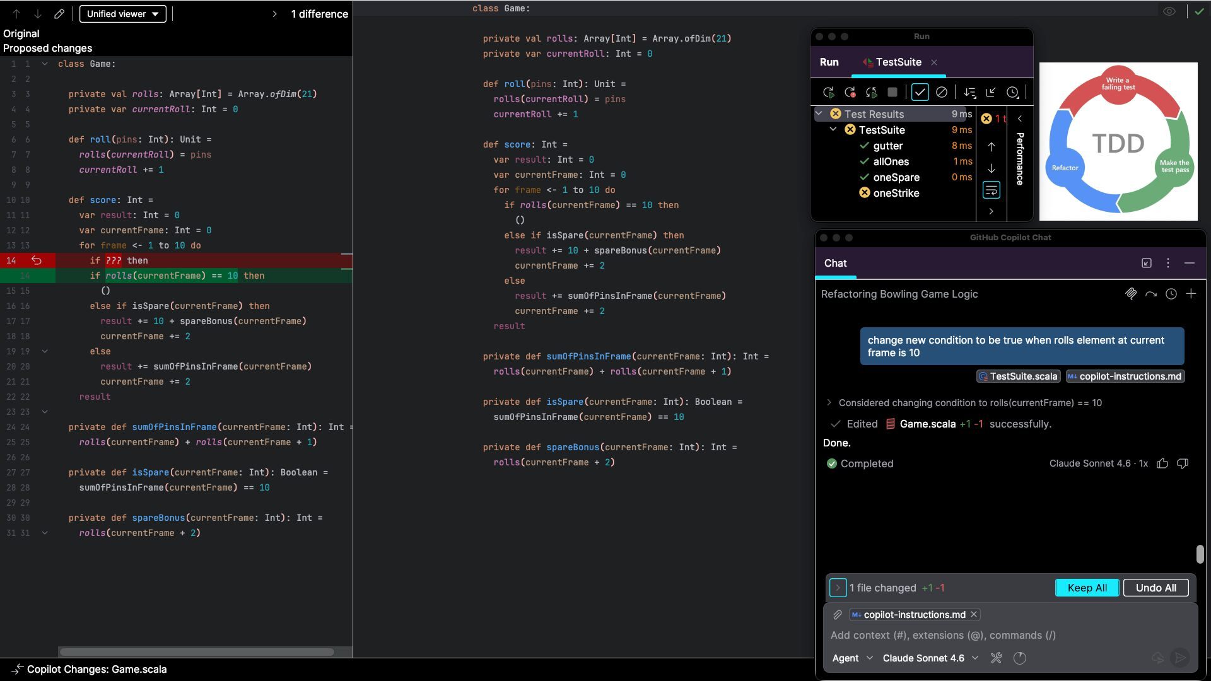Click thumbs up on Copilot response

point(1162,463)
